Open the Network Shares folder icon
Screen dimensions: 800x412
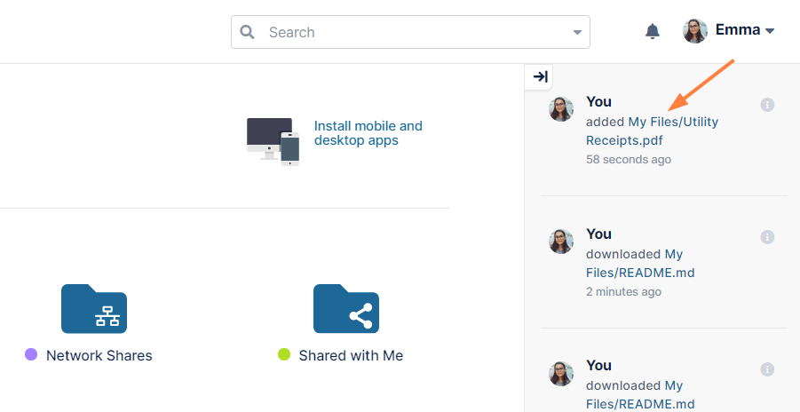94,309
